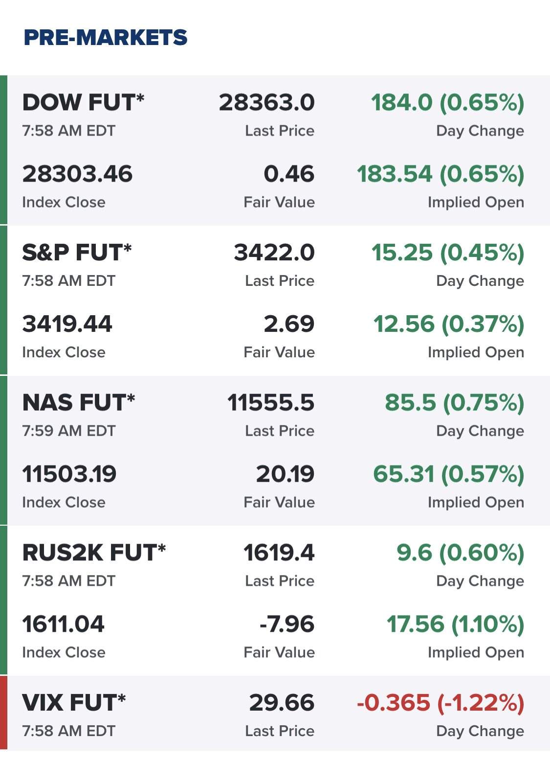Image resolution: width=550 pixels, height=764 pixels.
Task: Click Russell last price 1619.4
Action: (279, 553)
